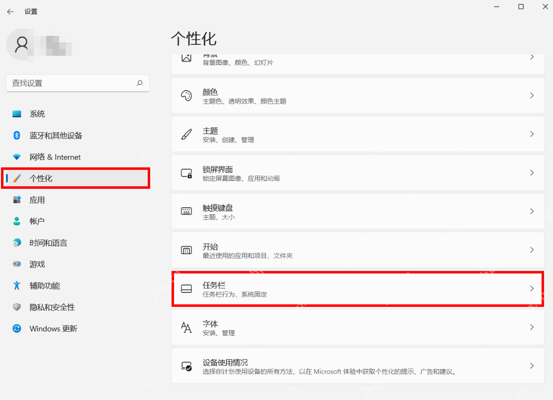Expand the 颜色 row chevron

pyautogui.click(x=532, y=96)
